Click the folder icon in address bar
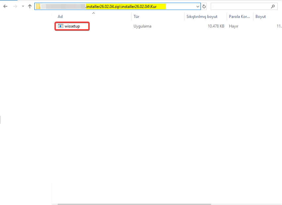 pyautogui.click(x=38, y=6)
